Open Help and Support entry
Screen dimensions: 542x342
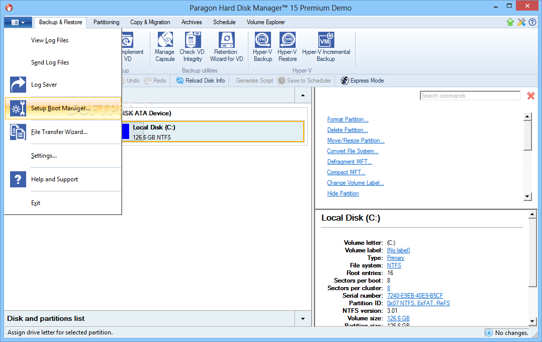tap(63, 179)
